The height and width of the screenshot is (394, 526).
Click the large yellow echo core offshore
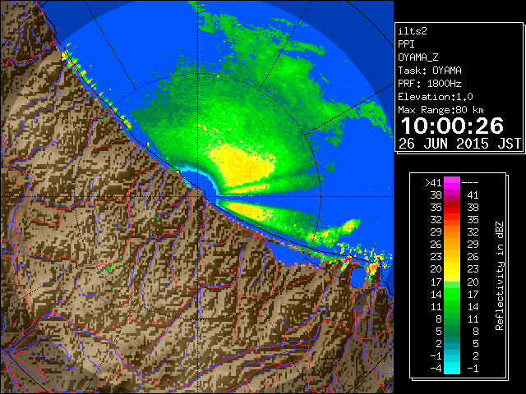tap(242, 165)
